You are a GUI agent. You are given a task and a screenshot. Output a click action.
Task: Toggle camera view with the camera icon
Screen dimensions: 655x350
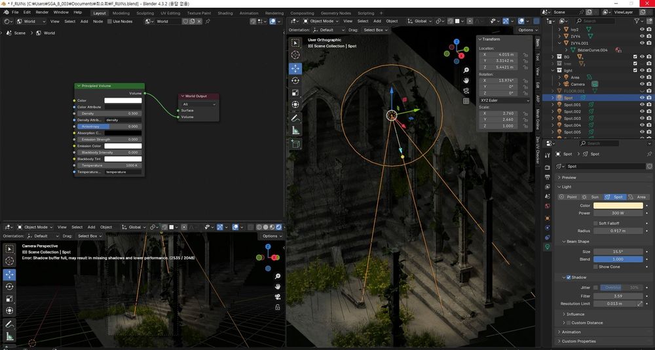(x=466, y=90)
